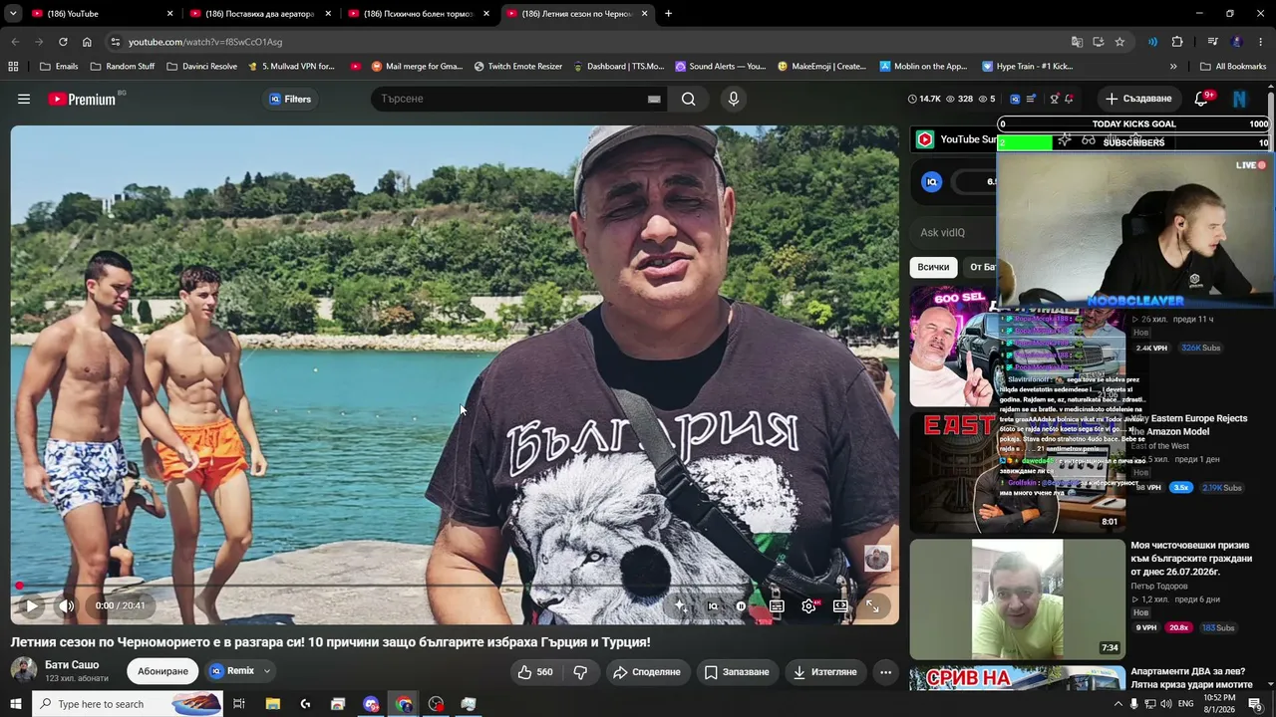Open YouTube notifications bell
Viewport: 1276px width, 717px height.
tap(1201, 99)
